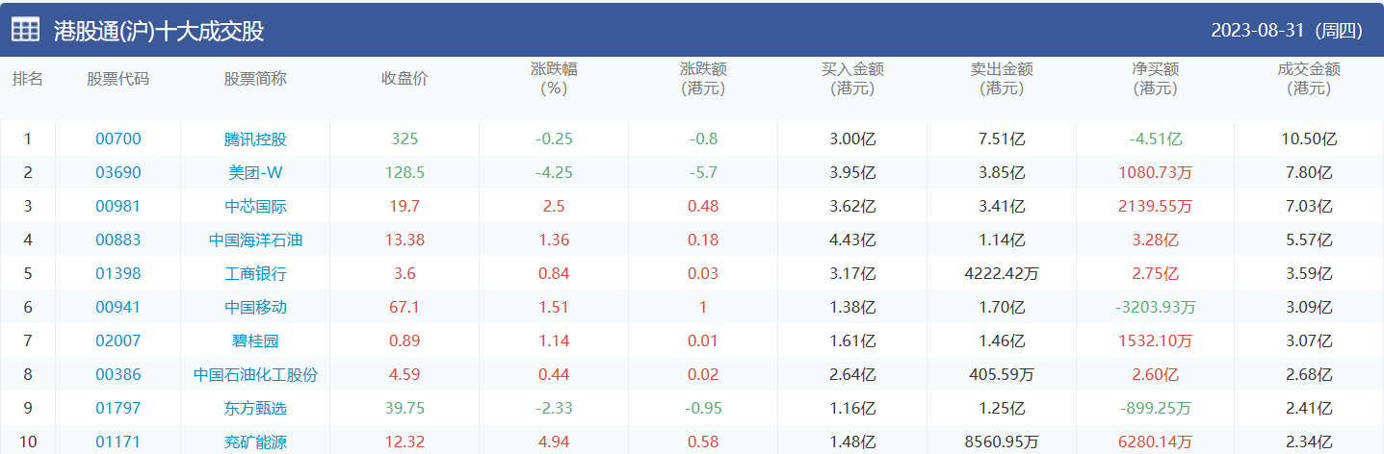Click stock code 03690 link
Screen dimensions: 1384x454
(118, 172)
